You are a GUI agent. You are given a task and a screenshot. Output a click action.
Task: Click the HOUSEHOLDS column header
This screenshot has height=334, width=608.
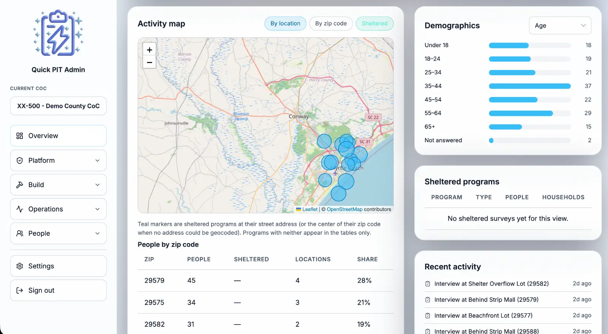(563, 197)
